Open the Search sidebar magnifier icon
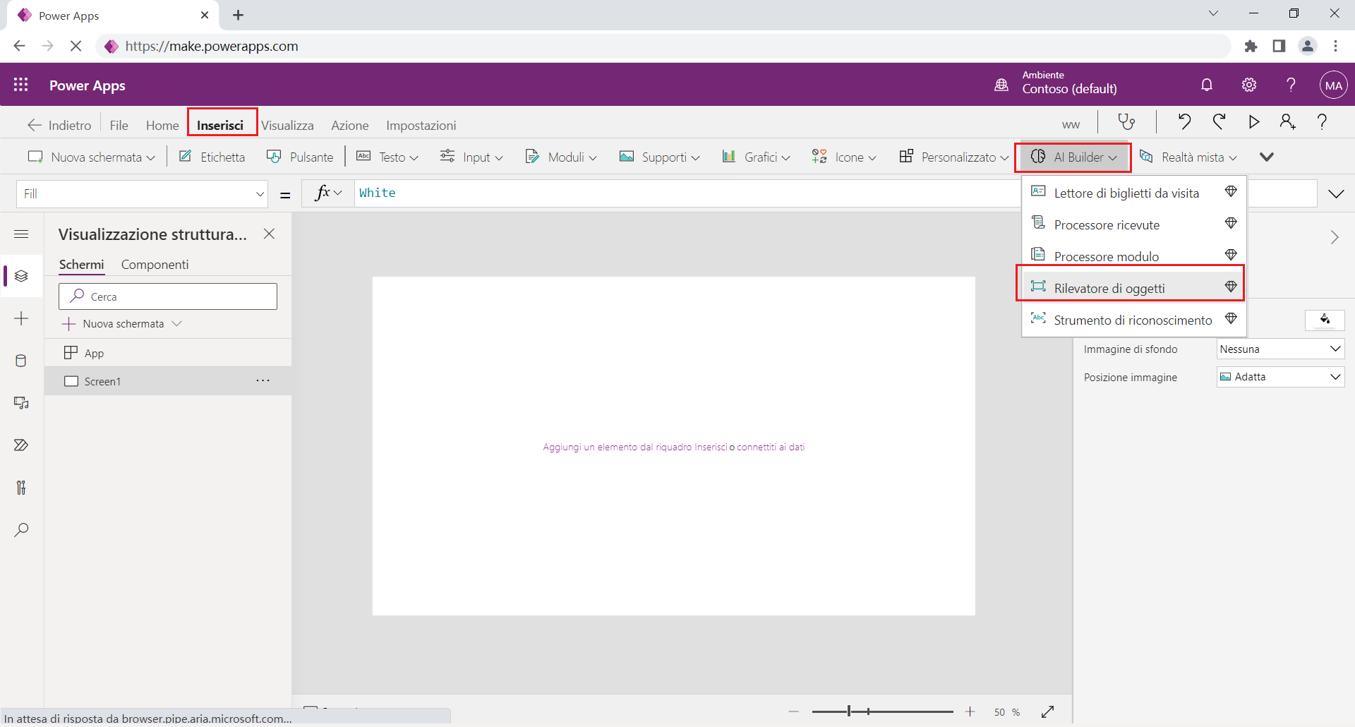1355x727 pixels. [21, 530]
